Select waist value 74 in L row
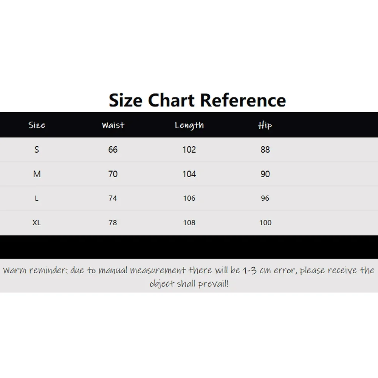Viewport: 378px width, 378px height. click(113, 198)
